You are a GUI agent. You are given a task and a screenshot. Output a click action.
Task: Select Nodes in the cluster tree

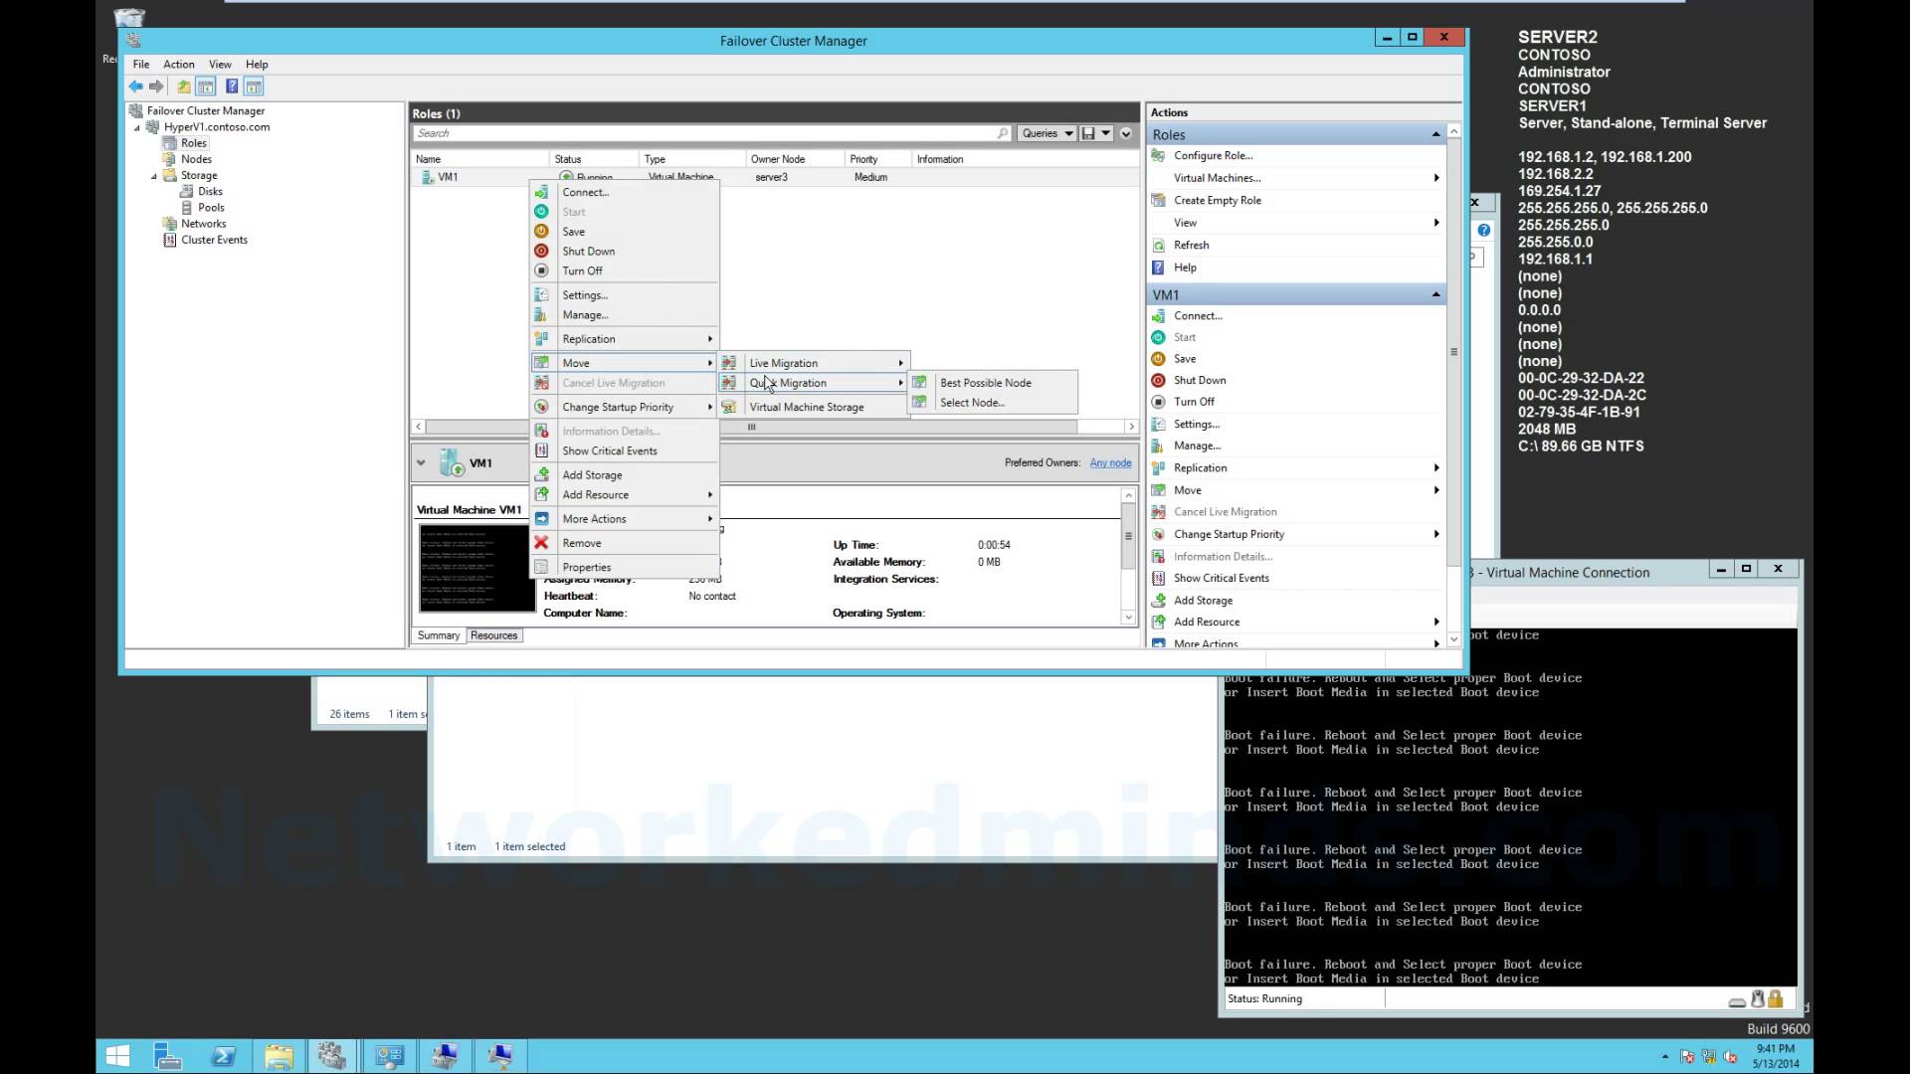[x=196, y=159]
